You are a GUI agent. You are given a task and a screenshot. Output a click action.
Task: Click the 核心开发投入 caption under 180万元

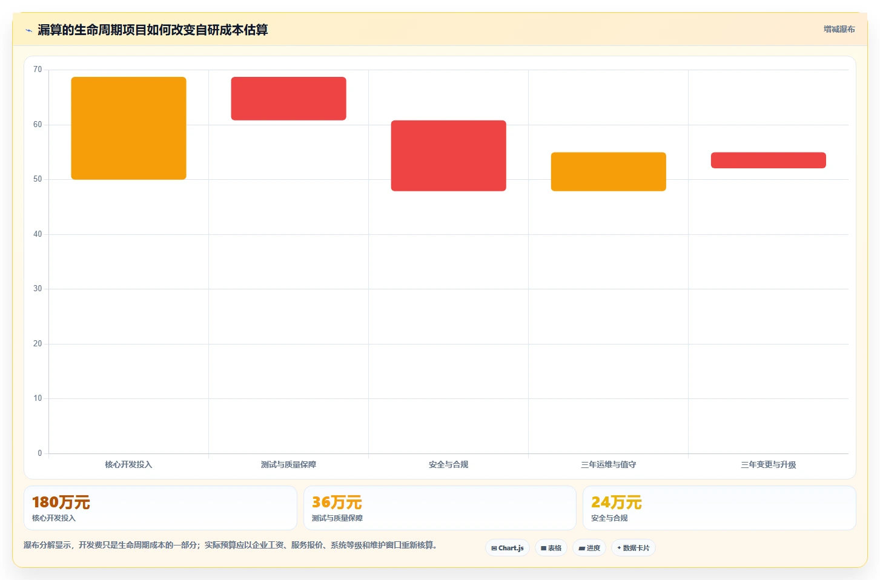54,518
